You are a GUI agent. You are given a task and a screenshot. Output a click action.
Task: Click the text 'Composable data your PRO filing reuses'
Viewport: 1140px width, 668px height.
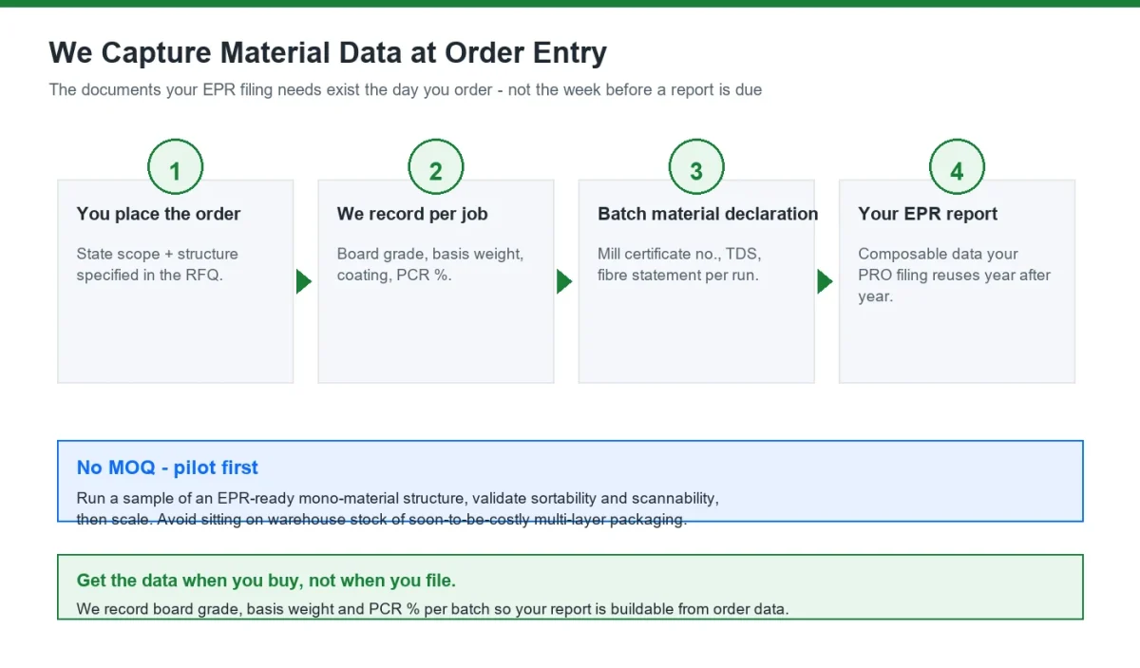(955, 275)
